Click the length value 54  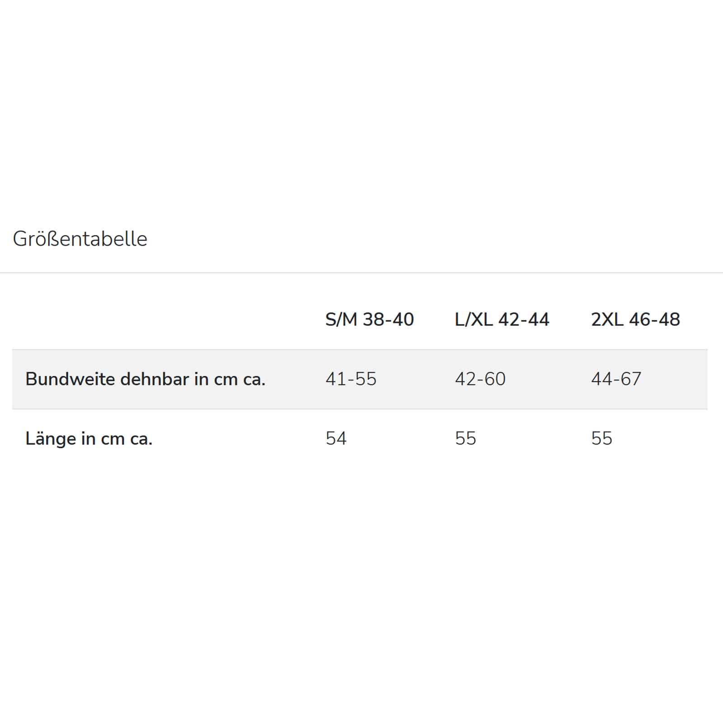[x=336, y=438]
